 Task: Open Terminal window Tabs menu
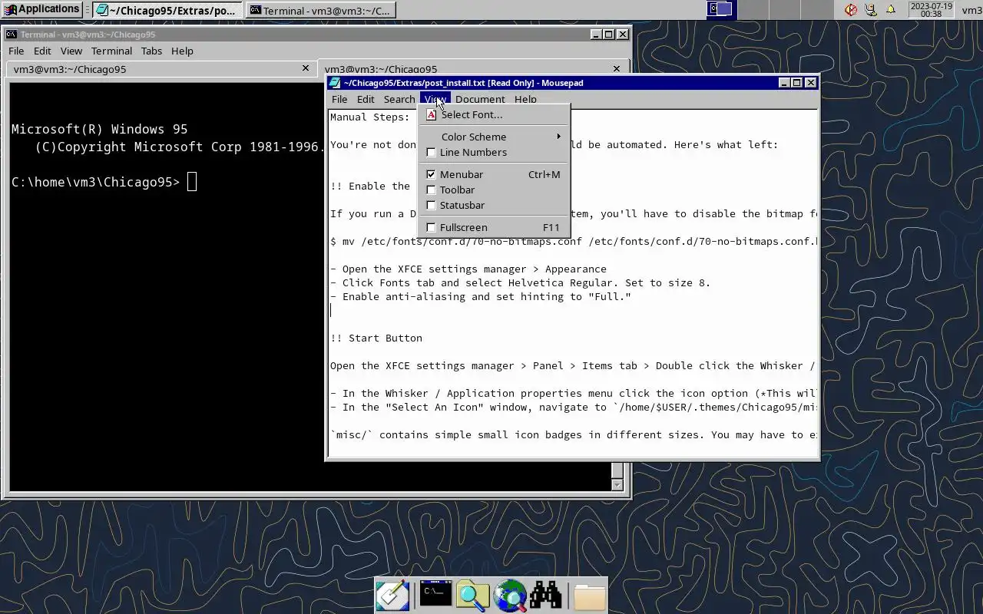coord(151,51)
